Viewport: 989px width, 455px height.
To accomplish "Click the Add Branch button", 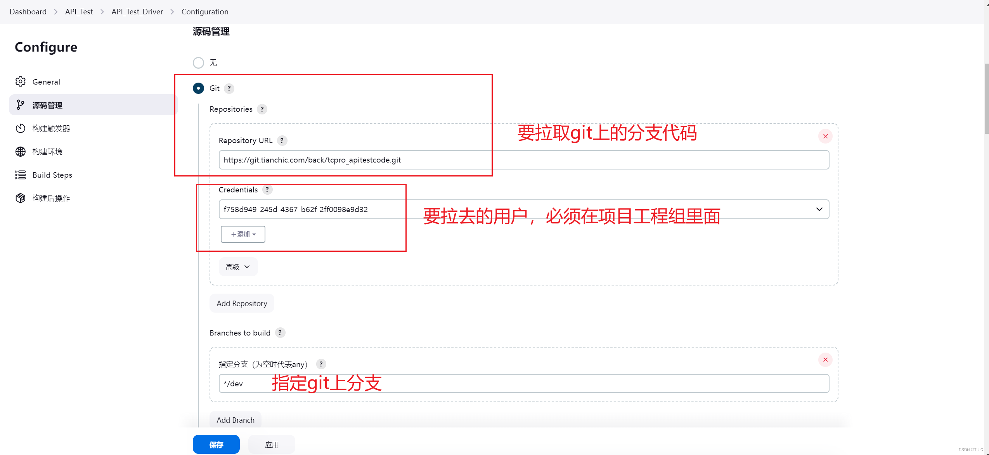I will (235, 420).
